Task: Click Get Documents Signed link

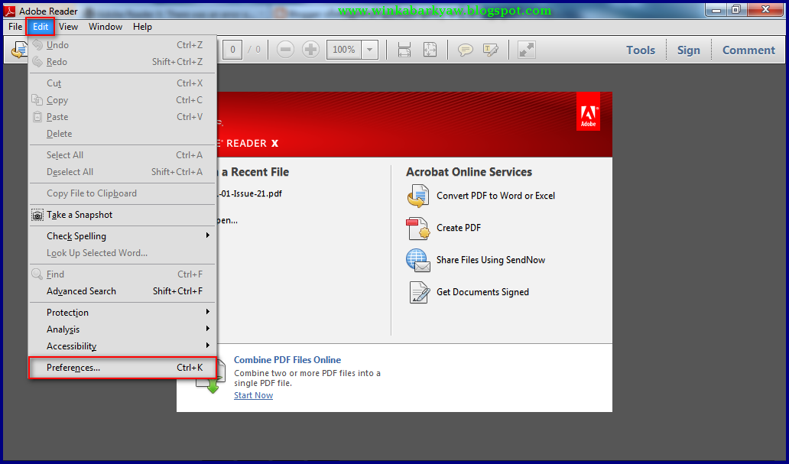Action: click(x=482, y=293)
